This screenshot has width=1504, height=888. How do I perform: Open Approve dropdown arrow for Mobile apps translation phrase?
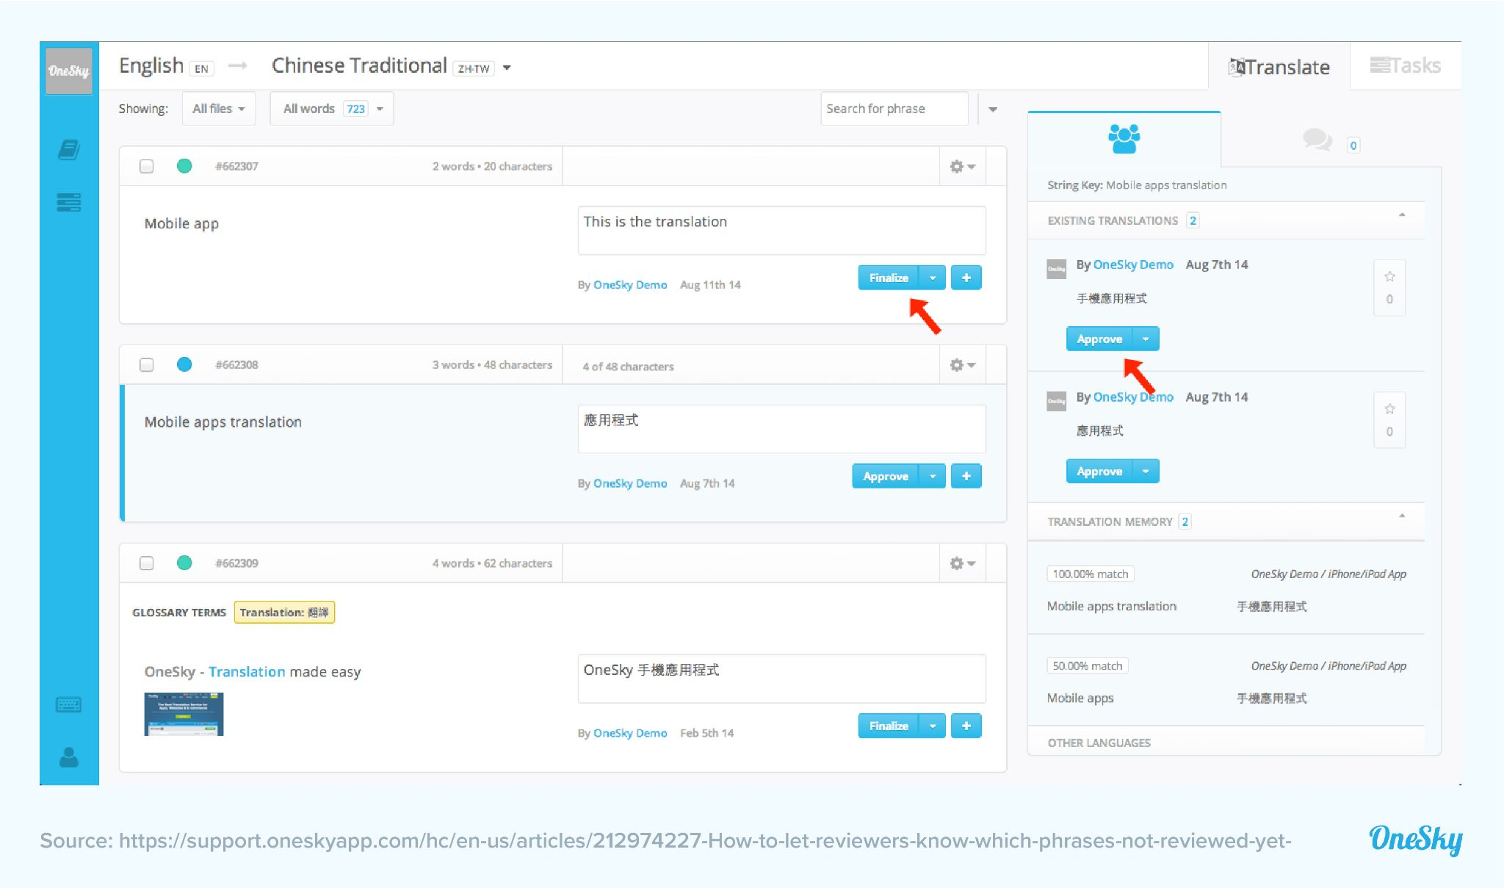tap(933, 476)
